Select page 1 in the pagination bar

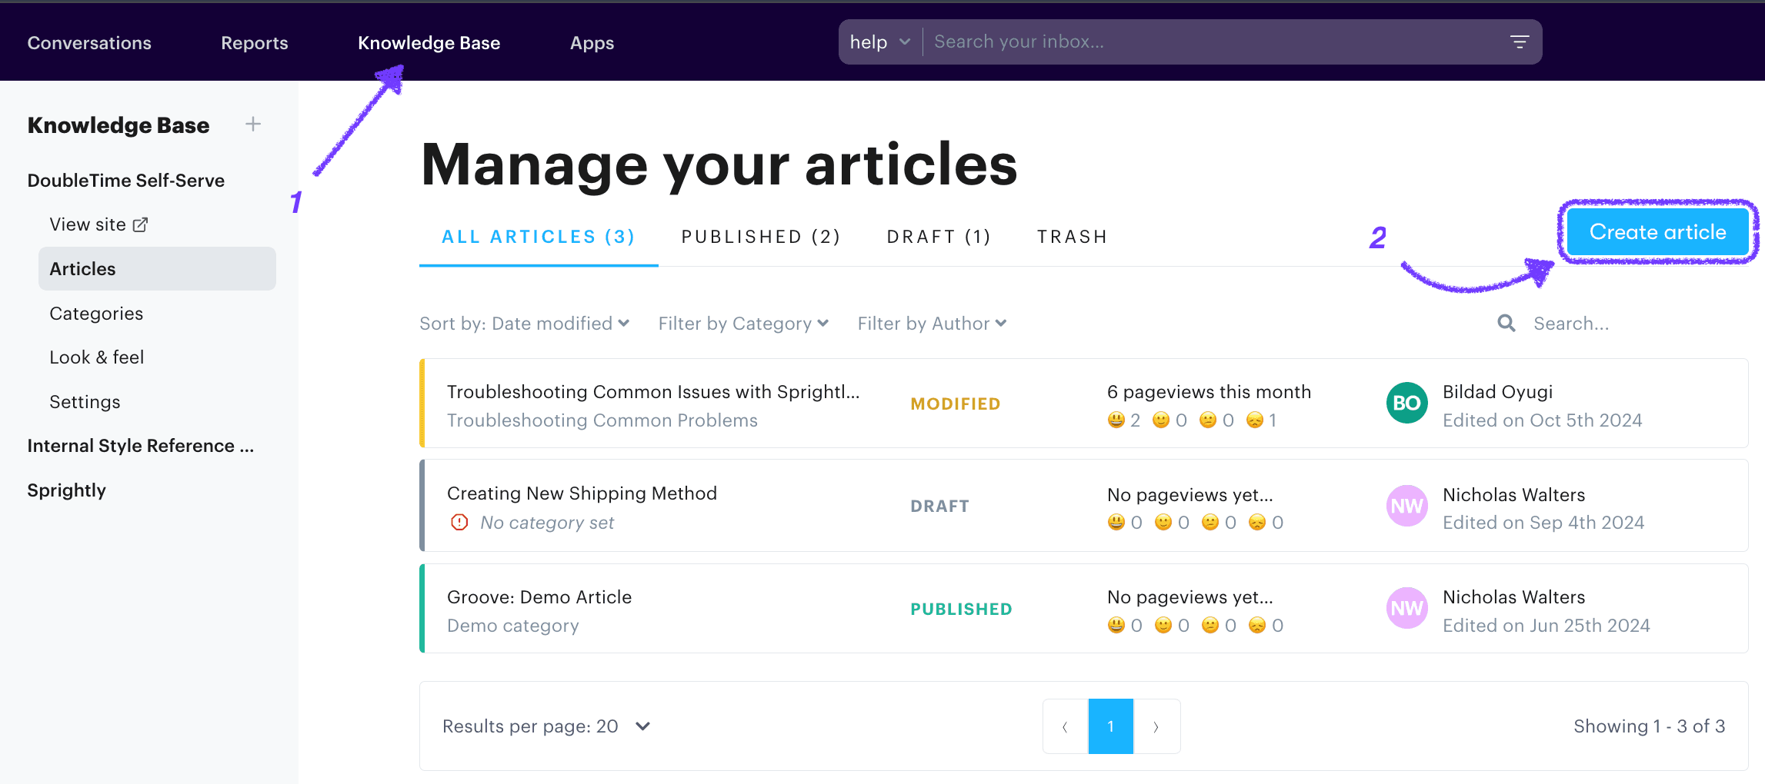1110,726
